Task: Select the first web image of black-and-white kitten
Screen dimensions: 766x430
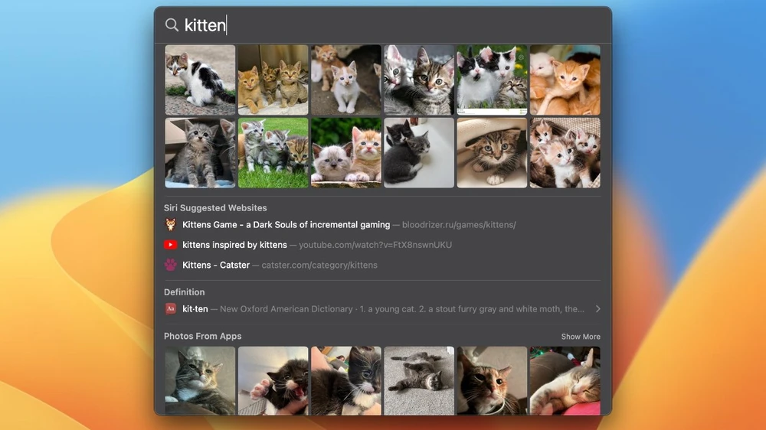Action: 200,80
